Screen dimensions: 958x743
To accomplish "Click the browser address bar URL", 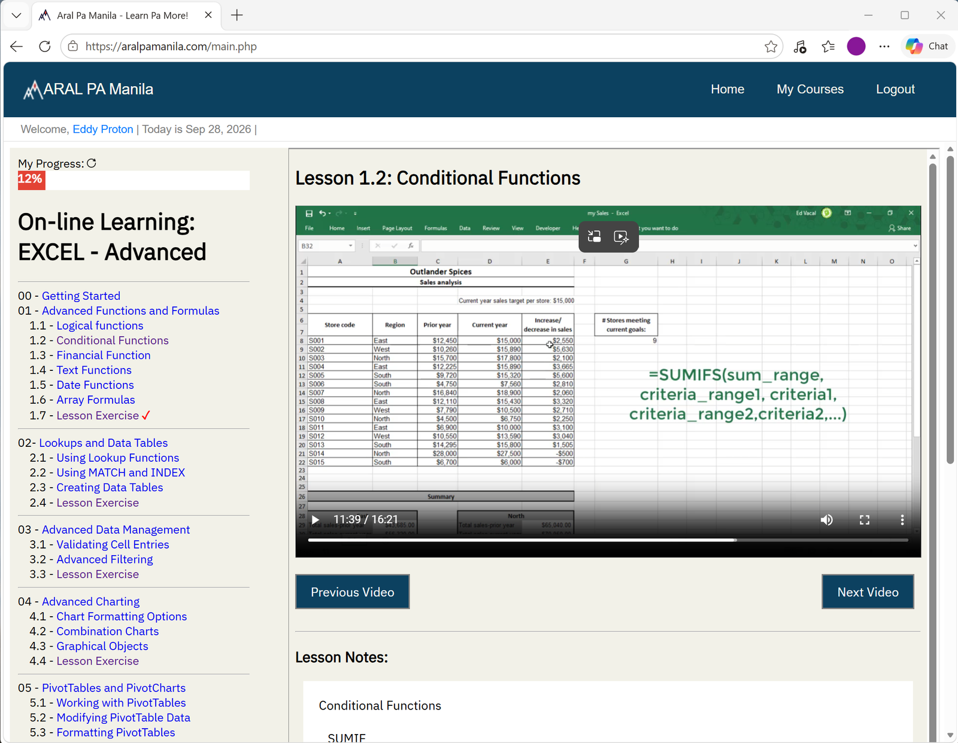I will (171, 47).
